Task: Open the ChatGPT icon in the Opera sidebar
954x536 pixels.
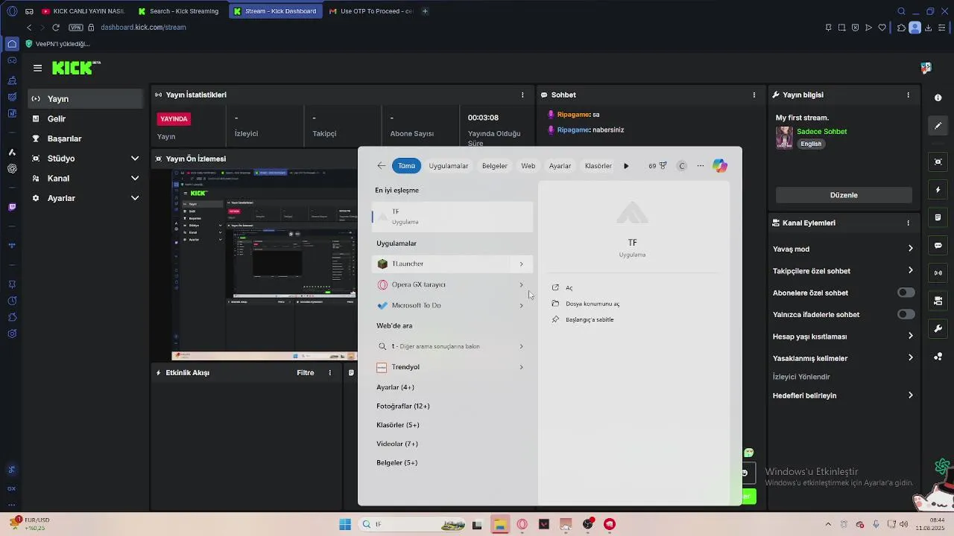Action: [12, 169]
